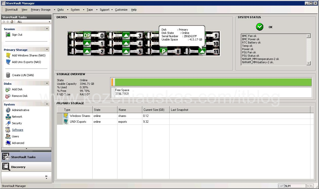Click the green arrow badge on drive 3
The width and height of the screenshot is (319, 189).
(x=126, y=35)
